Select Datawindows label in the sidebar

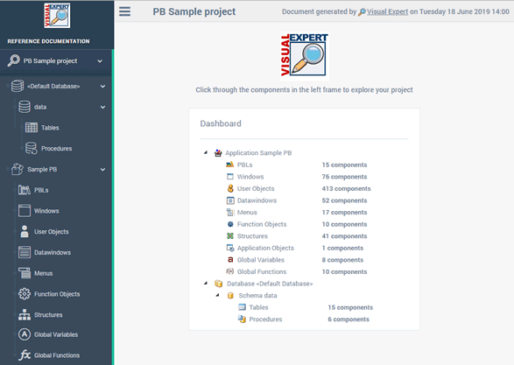(x=53, y=253)
